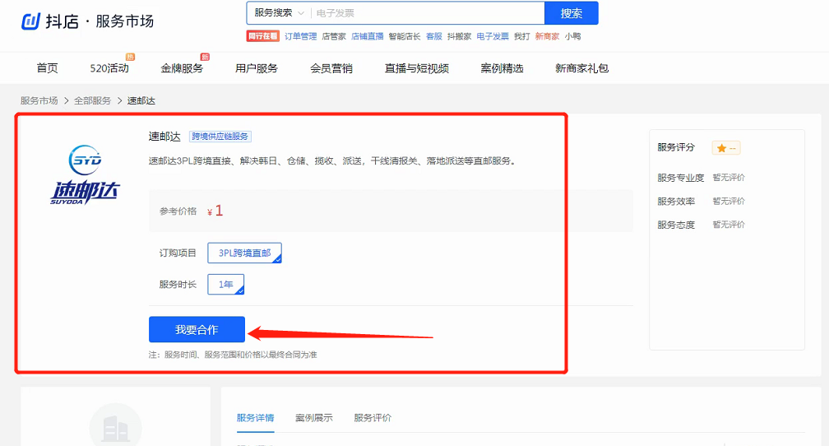
Task: Focus the 电子发票 search input field
Action: [427, 13]
